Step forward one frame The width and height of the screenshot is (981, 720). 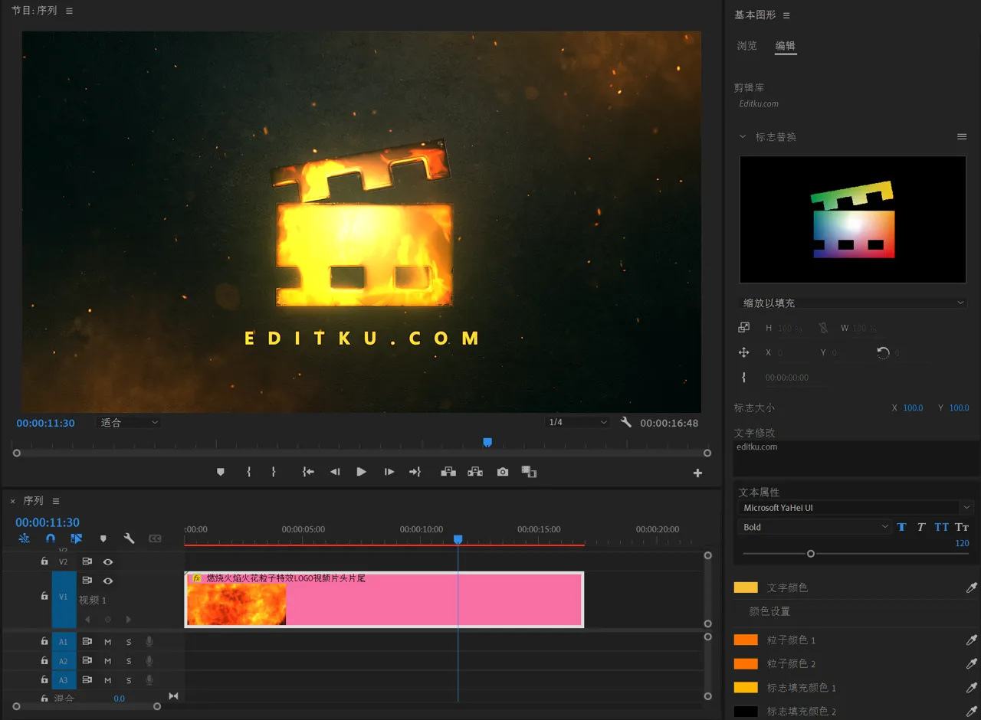coord(389,473)
